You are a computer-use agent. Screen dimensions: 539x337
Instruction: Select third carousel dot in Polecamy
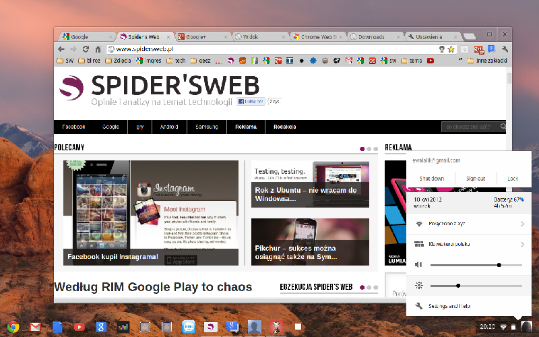[x=375, y=149]
